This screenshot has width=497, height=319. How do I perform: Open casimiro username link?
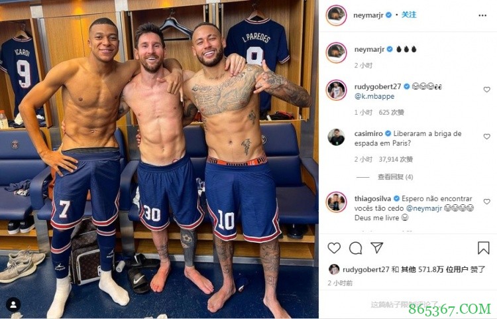(368, 133)
